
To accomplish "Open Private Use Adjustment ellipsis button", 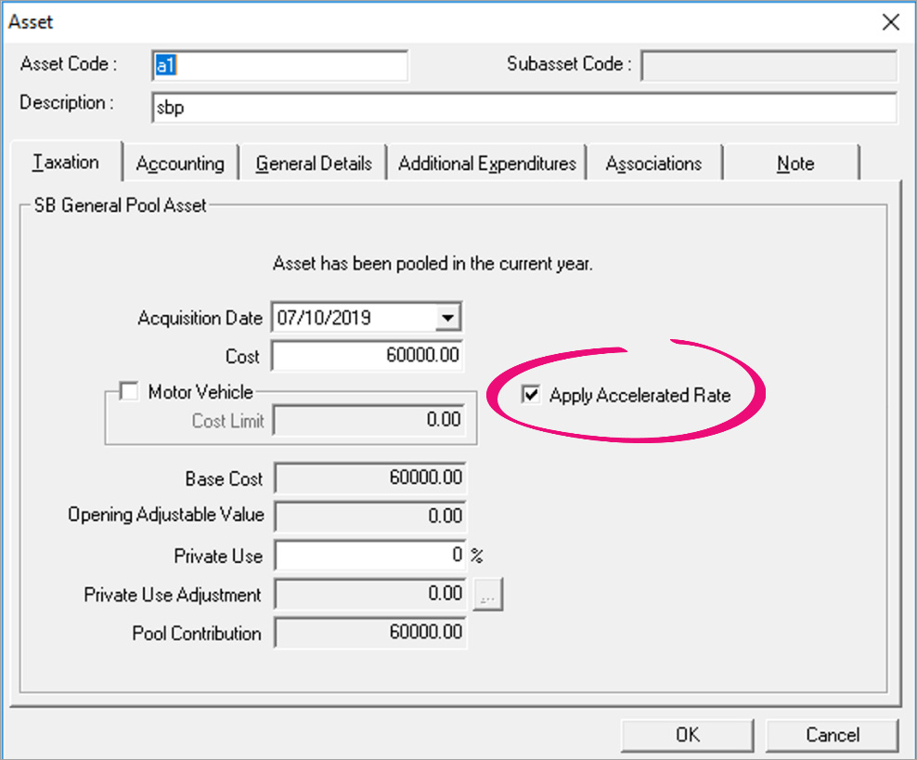I will (x=488, y=596).
